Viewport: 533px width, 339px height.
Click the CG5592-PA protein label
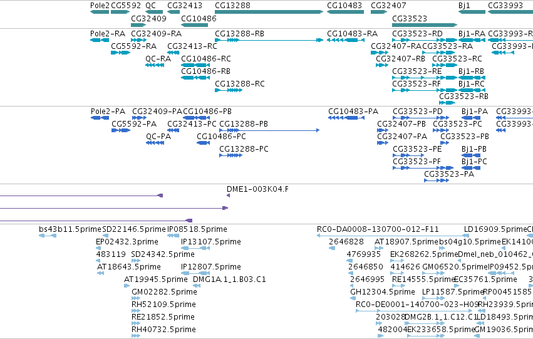(134, 124)
